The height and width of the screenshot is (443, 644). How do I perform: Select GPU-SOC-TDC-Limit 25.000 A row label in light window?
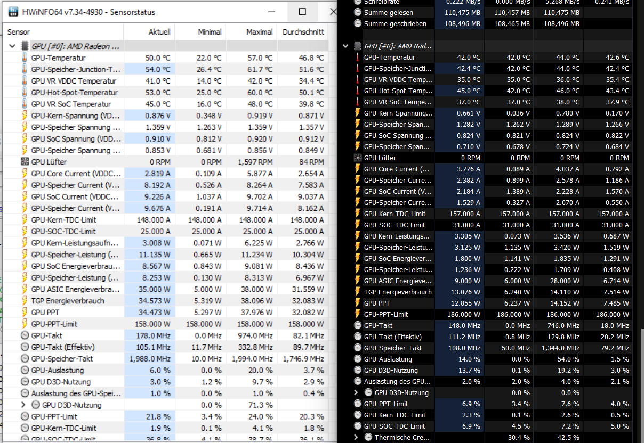pyautogui.click(x=63, y=231)
